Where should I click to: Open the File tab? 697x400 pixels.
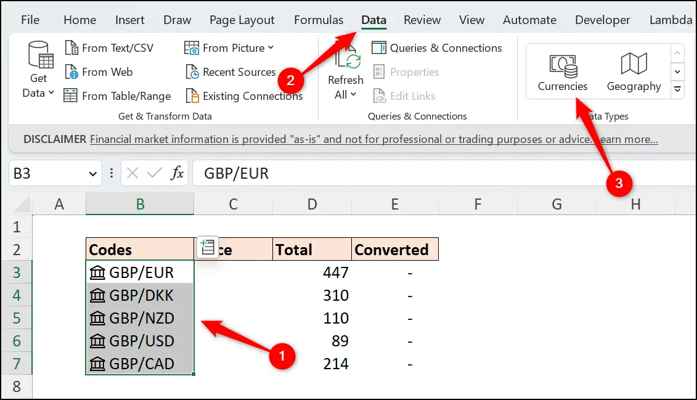pos(30,20)
